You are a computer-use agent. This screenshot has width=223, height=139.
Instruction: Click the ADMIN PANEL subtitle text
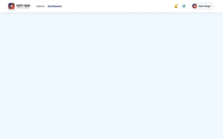point(23,8)
